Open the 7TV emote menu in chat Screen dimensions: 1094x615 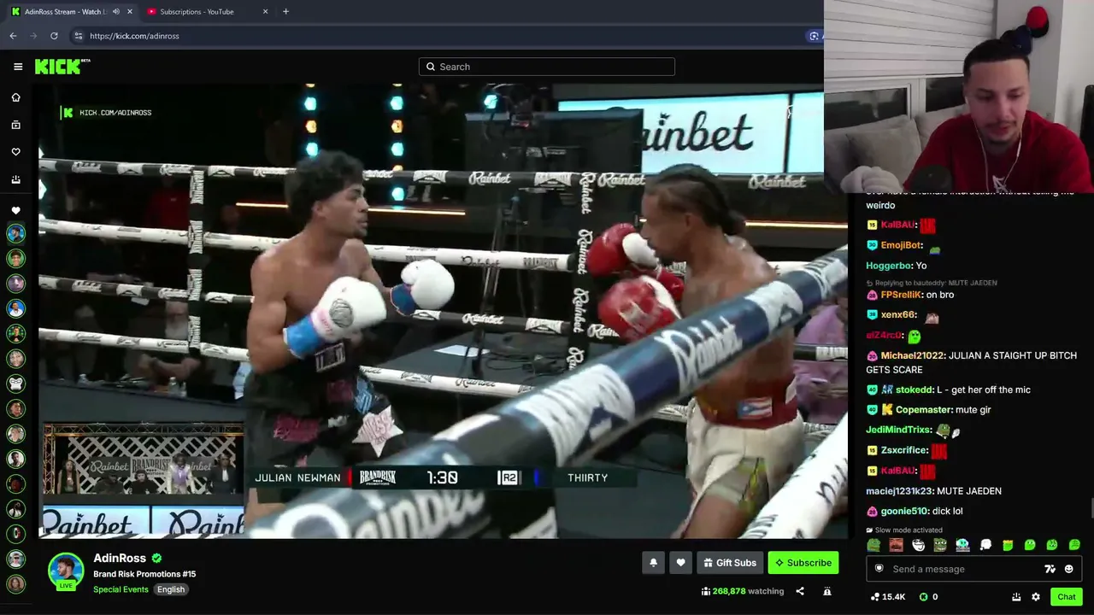tap(1050, 569)
